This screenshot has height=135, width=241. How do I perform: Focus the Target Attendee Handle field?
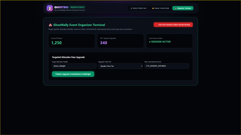[x=74, y=66]
